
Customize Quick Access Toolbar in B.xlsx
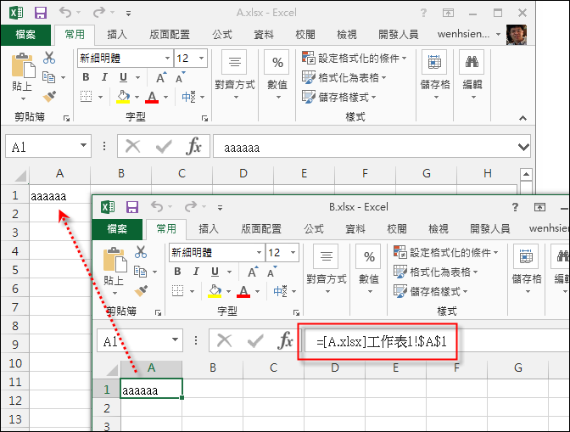tap(220, 208)
